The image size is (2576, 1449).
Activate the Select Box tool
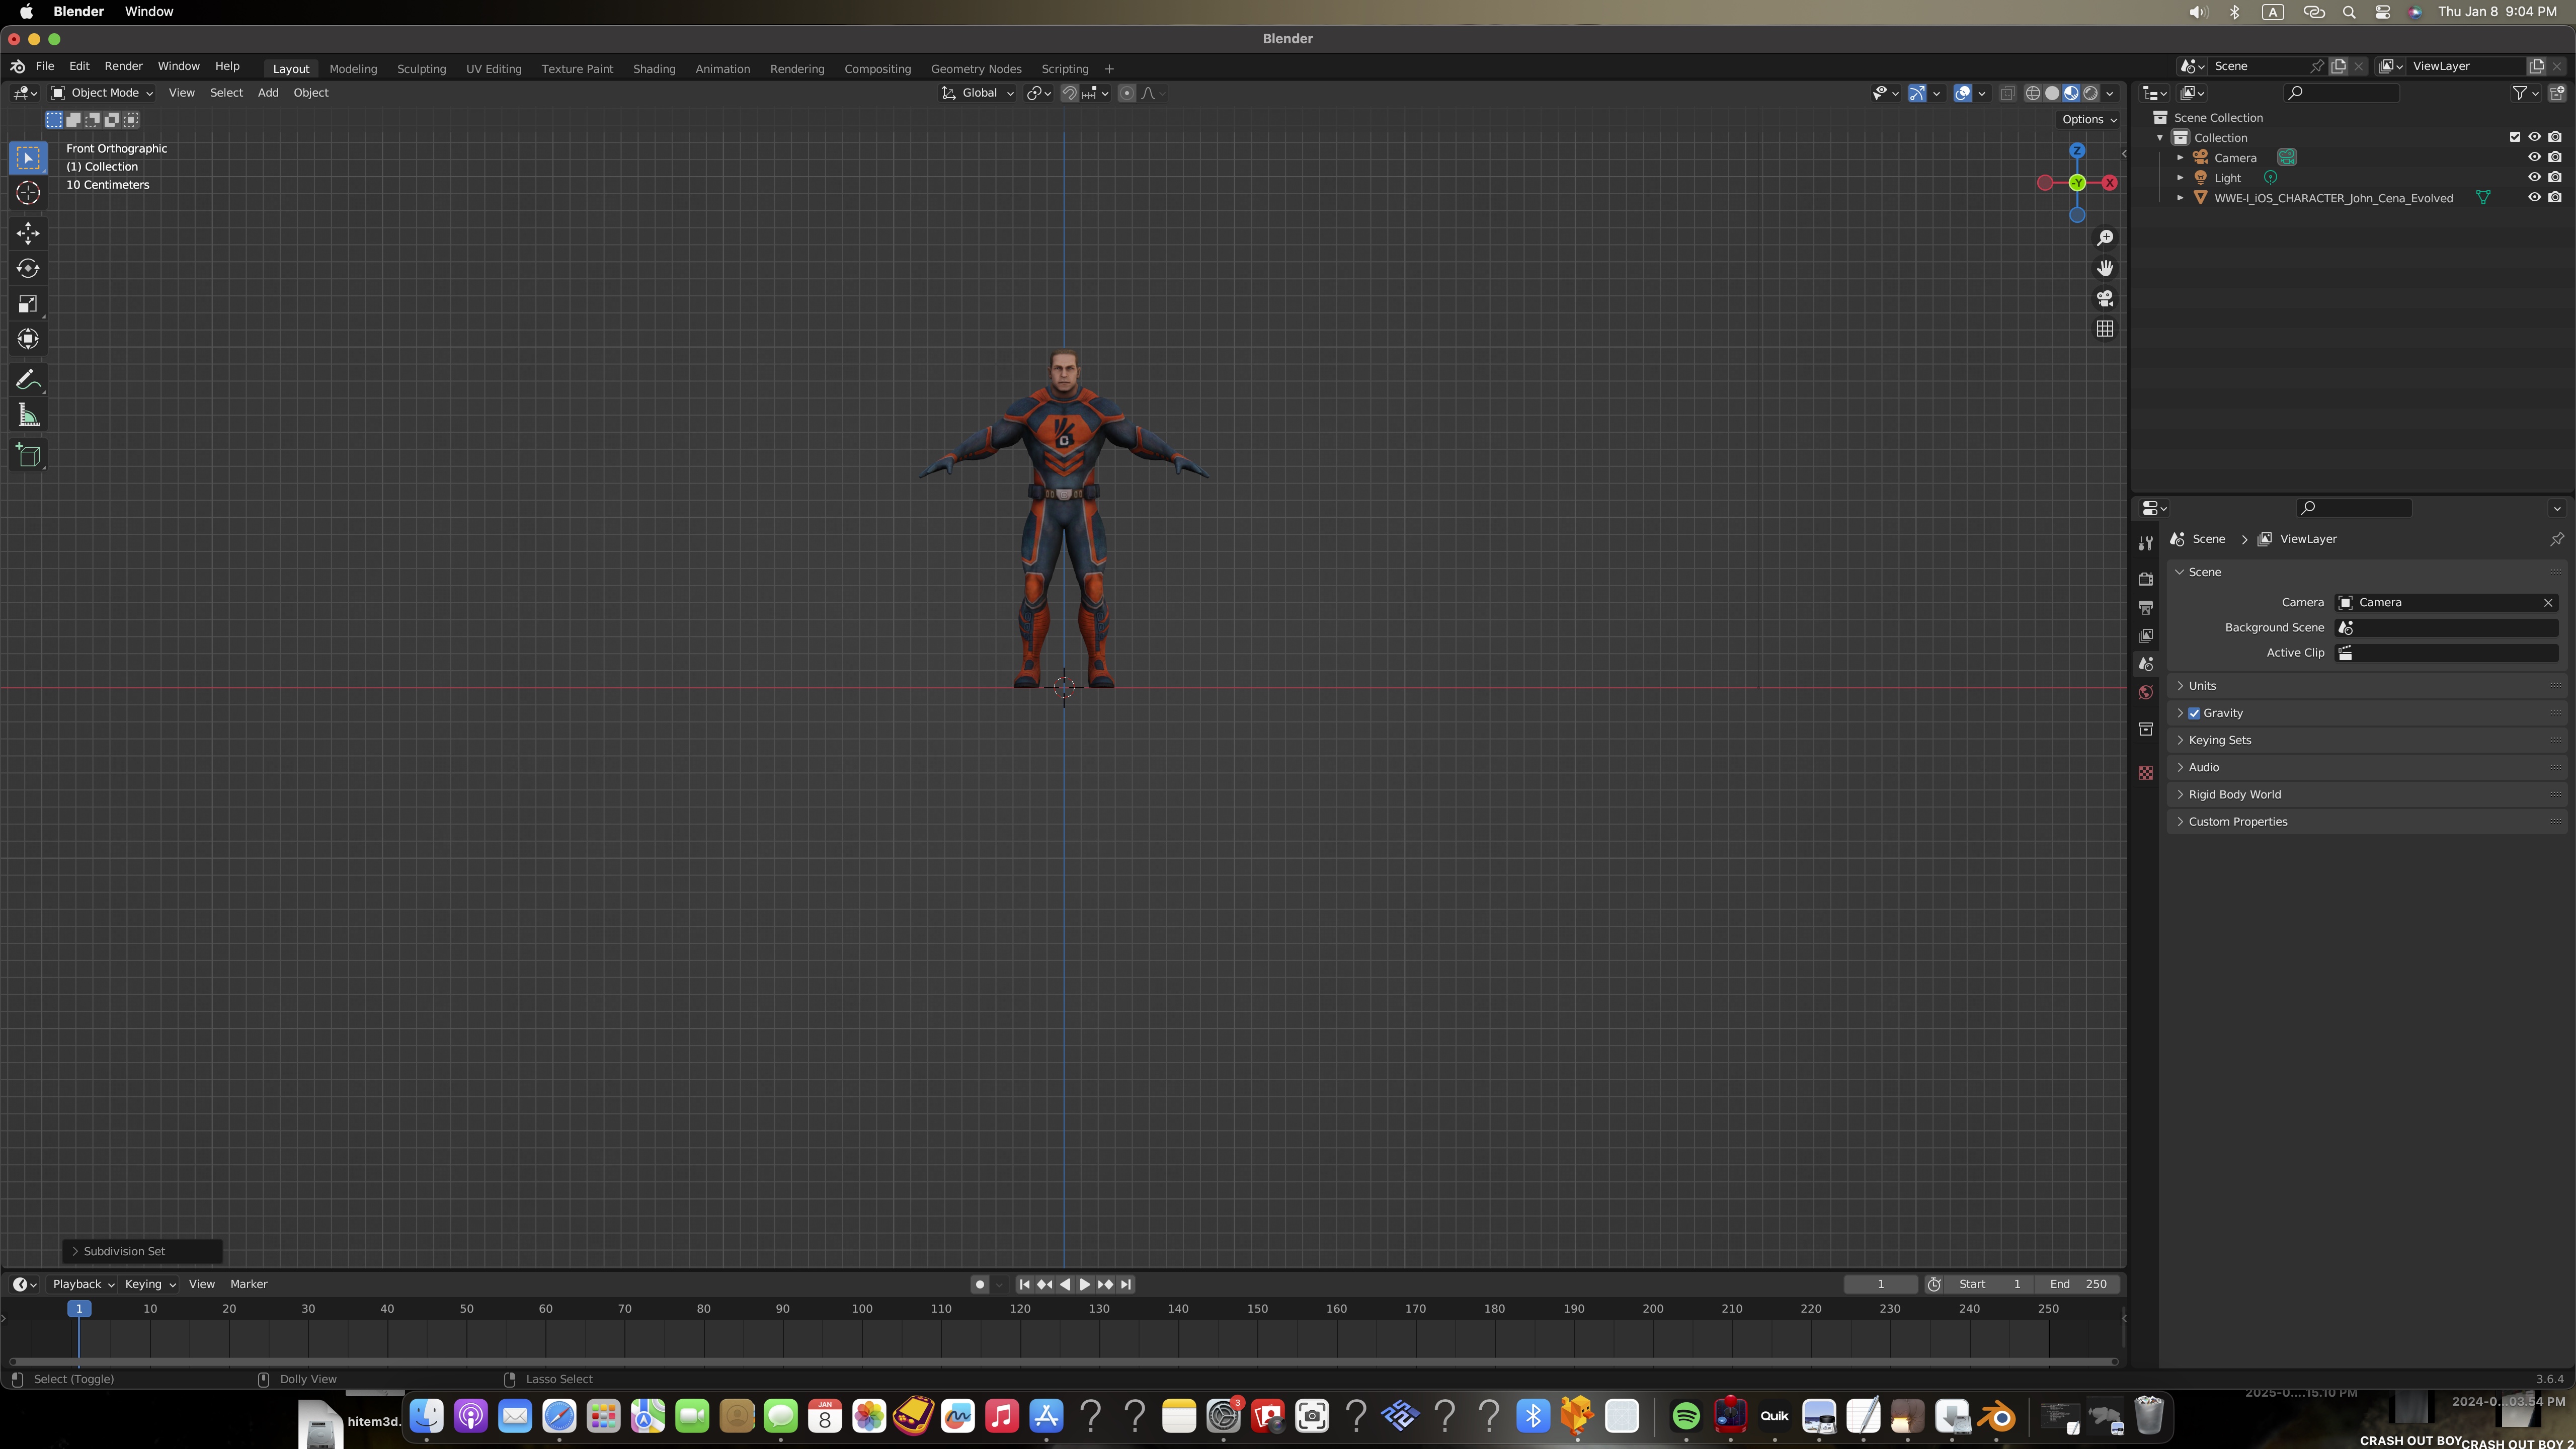[x=28, y=157]
